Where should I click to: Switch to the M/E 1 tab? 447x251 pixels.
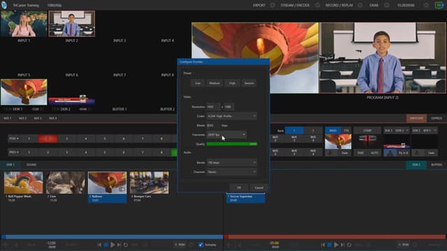[x=8, y=119]
